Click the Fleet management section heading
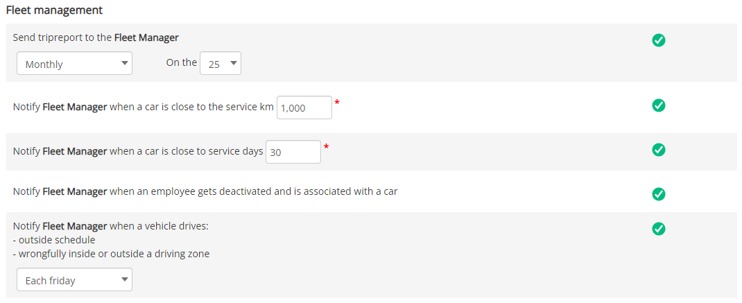 click(54, 10)
